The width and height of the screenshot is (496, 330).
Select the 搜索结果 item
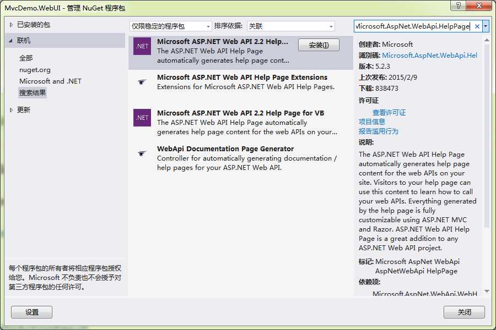(x=33, y=93)
